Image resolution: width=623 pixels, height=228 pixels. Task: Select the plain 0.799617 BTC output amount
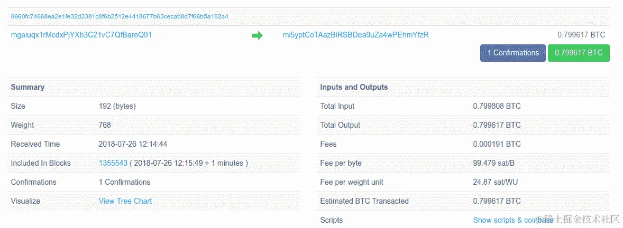click(581, 35)
